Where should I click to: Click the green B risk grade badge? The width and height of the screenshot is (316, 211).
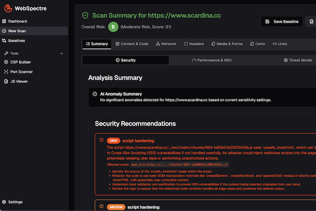113,27
